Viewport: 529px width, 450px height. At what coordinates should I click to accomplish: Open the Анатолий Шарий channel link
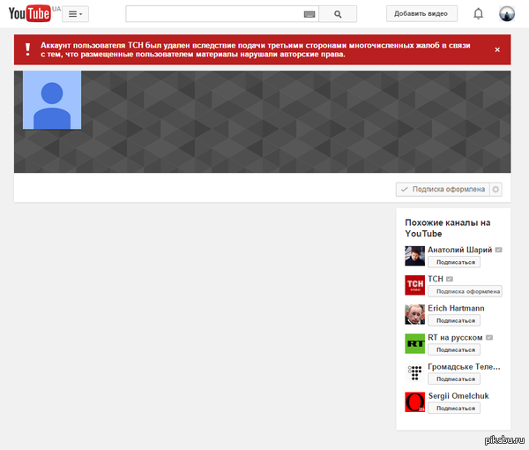[x=460, y=250]
